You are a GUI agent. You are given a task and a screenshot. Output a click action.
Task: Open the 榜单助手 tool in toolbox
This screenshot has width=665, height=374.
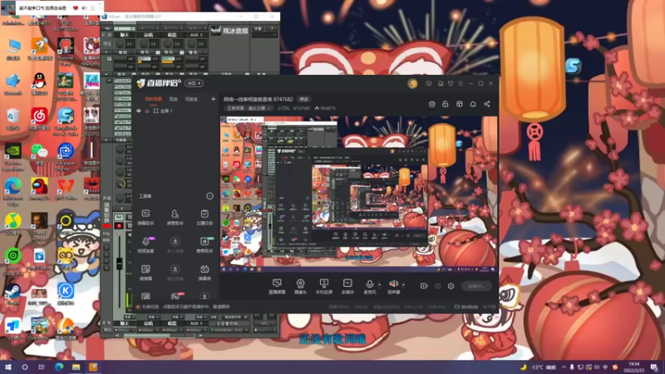[204, 244]
